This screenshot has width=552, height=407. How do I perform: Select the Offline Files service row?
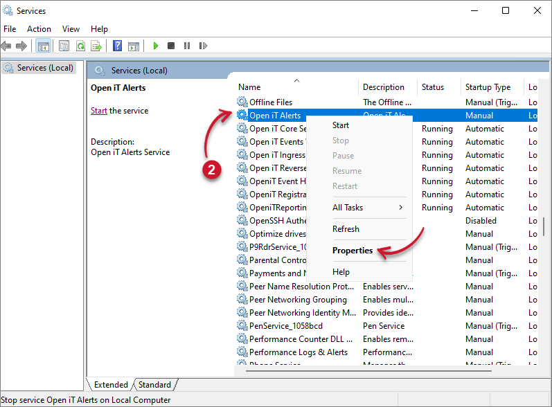(x=271, y=102)
